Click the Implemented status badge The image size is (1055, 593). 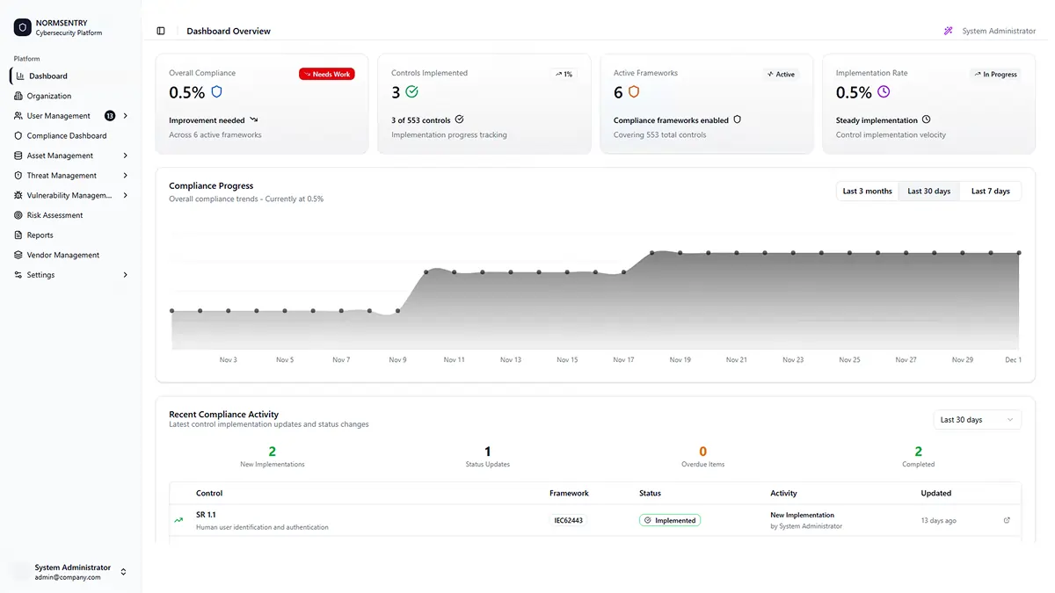(x=670, y=520)
